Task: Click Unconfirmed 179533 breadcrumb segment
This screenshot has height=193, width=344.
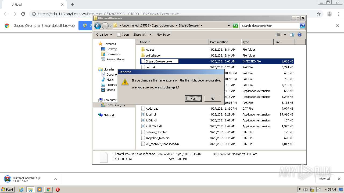Action: click(148, 26)
